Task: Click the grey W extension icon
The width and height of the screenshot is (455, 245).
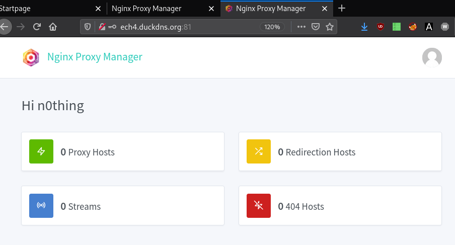Action: [445, 27]
